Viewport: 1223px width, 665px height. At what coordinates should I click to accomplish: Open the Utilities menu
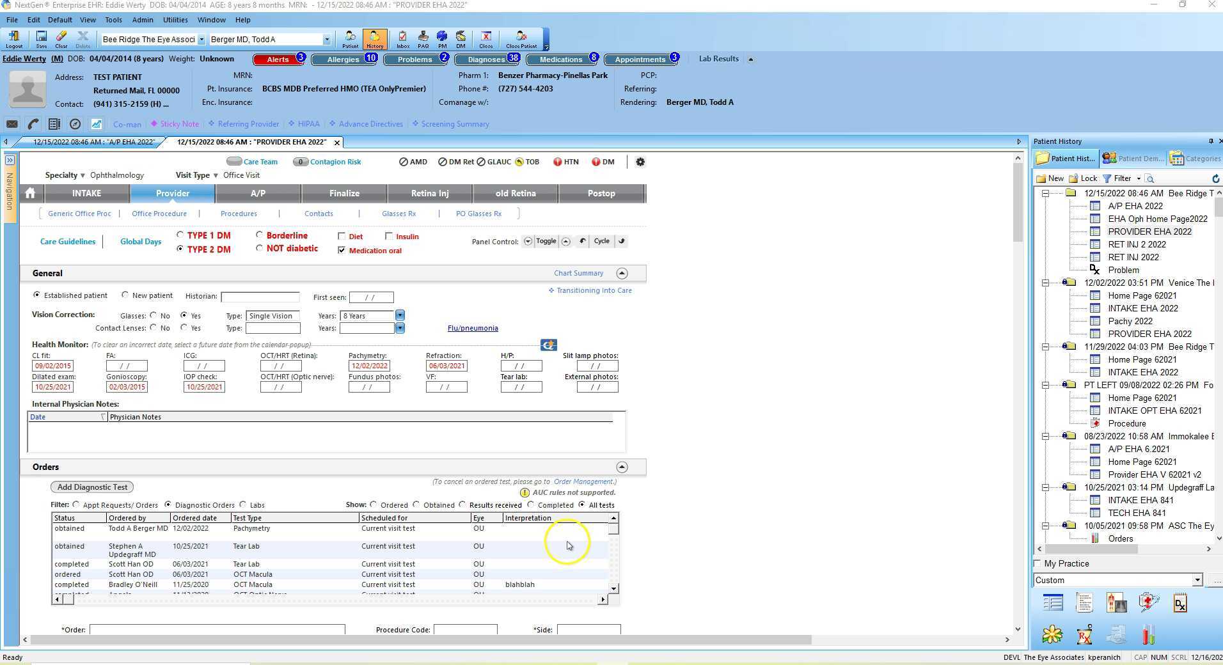point(175,20)
